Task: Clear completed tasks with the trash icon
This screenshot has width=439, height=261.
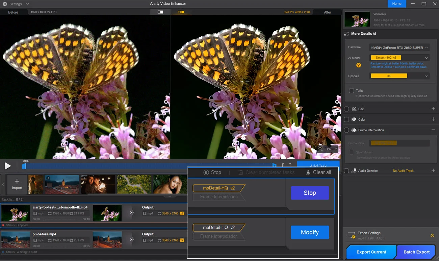Action: pyautogui.click(x=240, y=172)
